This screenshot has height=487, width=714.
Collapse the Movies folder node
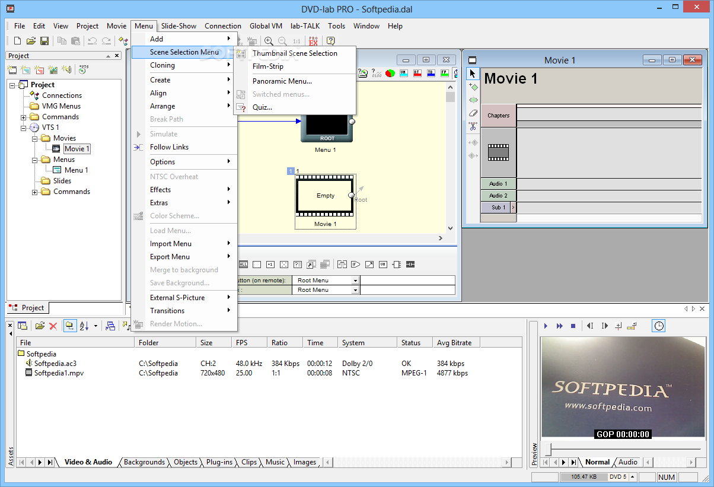(35, 138)
